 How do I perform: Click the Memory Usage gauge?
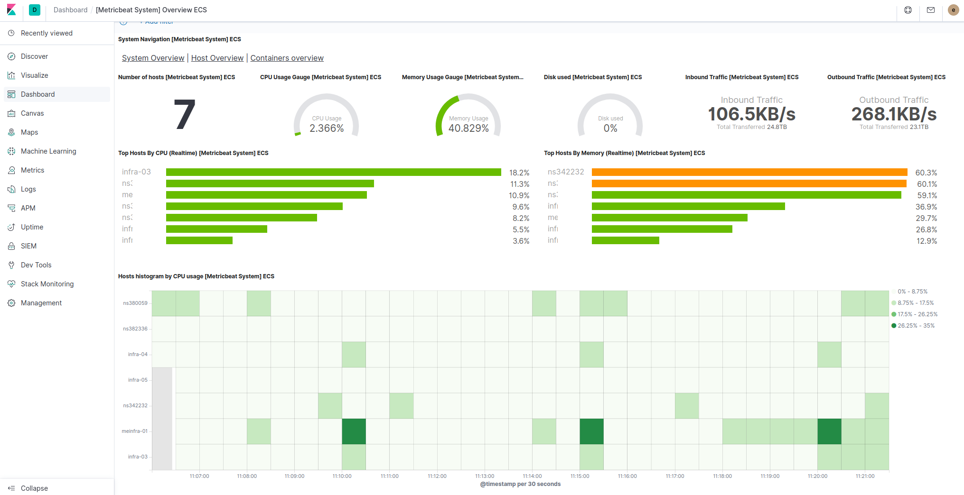[x=468, y=115]
